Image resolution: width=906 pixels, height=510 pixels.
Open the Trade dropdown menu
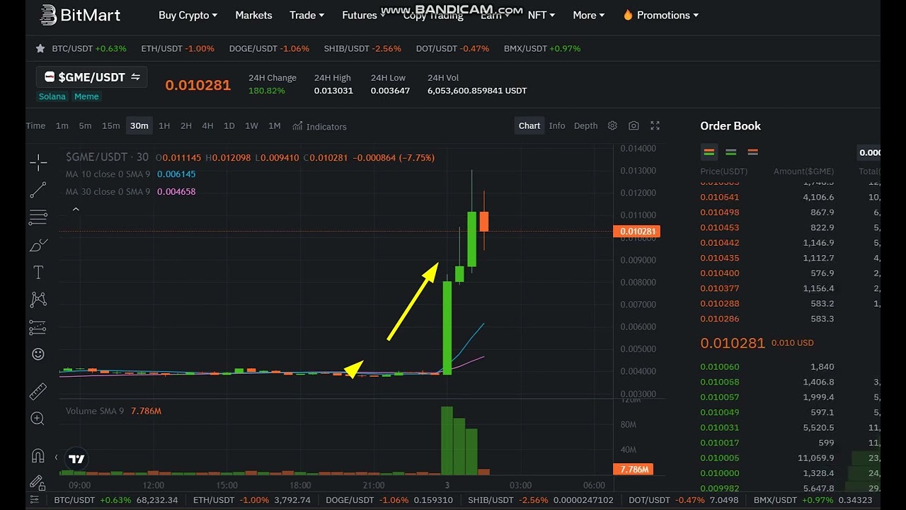click(306, 15)
